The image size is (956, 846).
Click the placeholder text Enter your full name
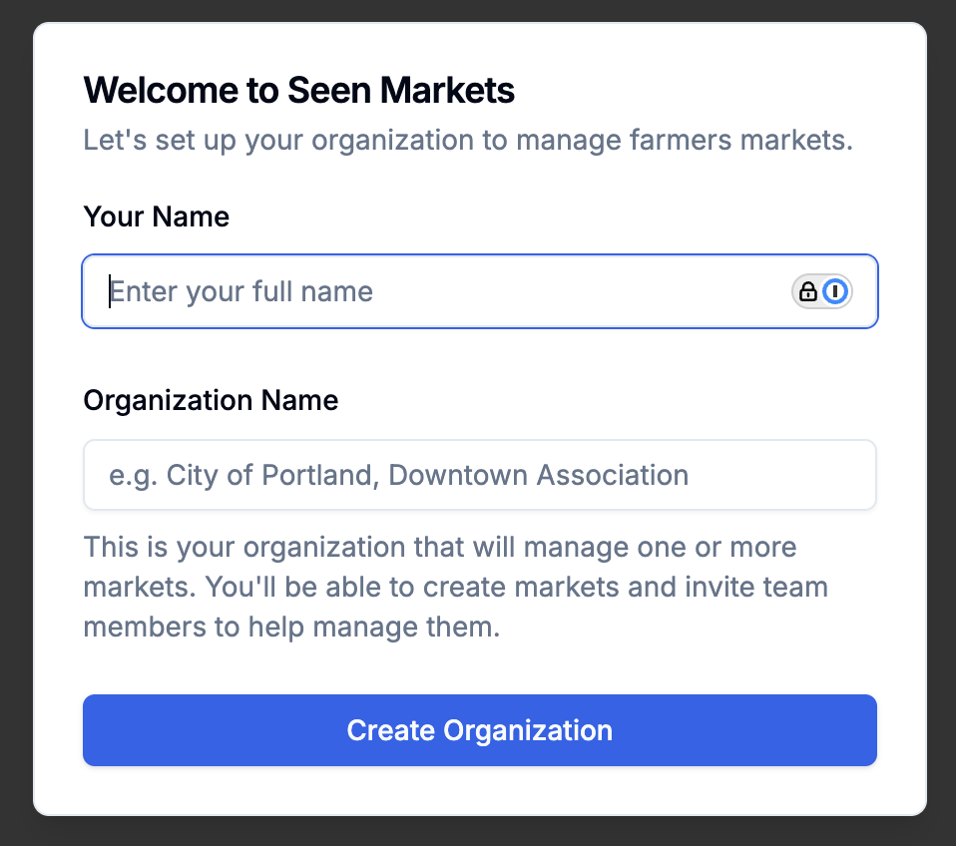pos(242,291)
